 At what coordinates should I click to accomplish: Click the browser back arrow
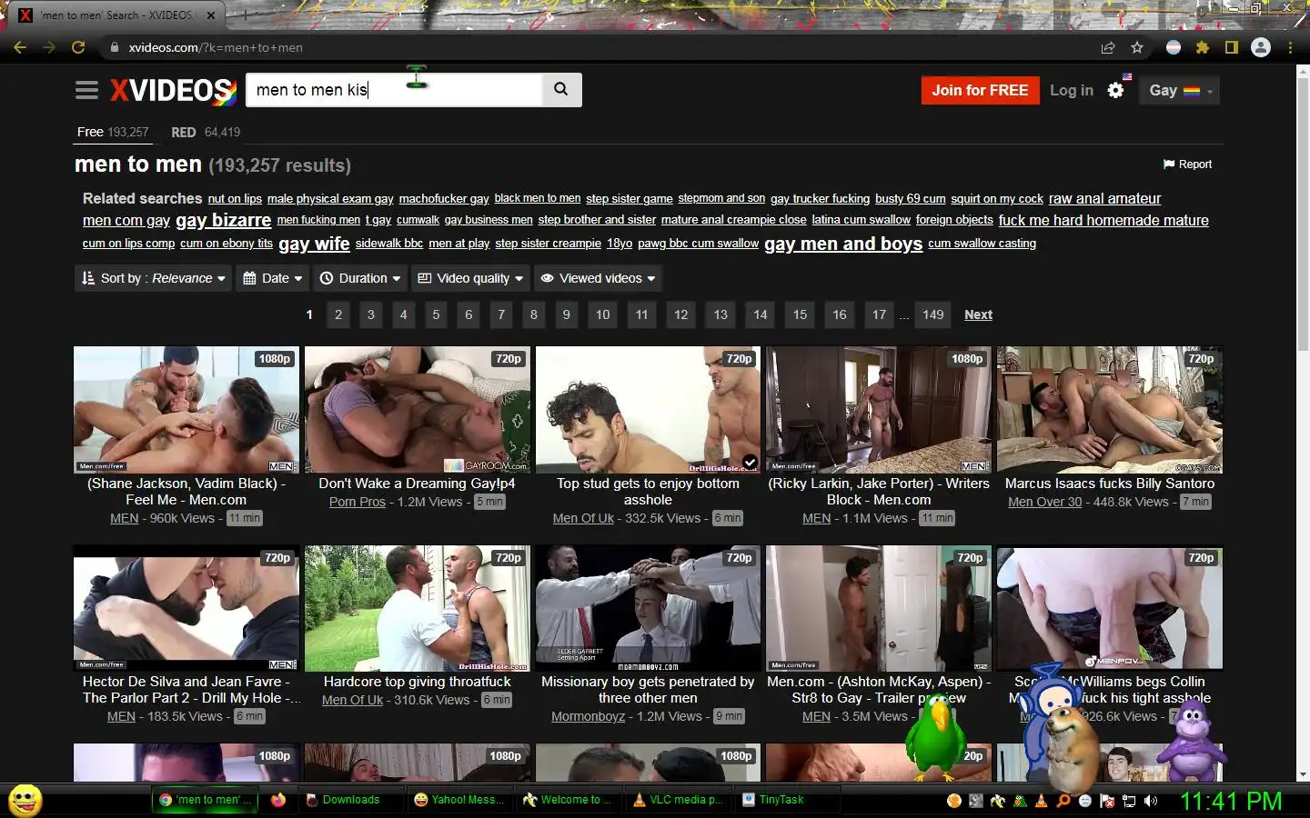[20, 47]
